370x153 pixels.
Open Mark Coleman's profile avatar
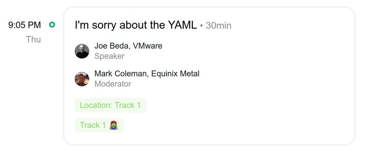tap(82, 79)
